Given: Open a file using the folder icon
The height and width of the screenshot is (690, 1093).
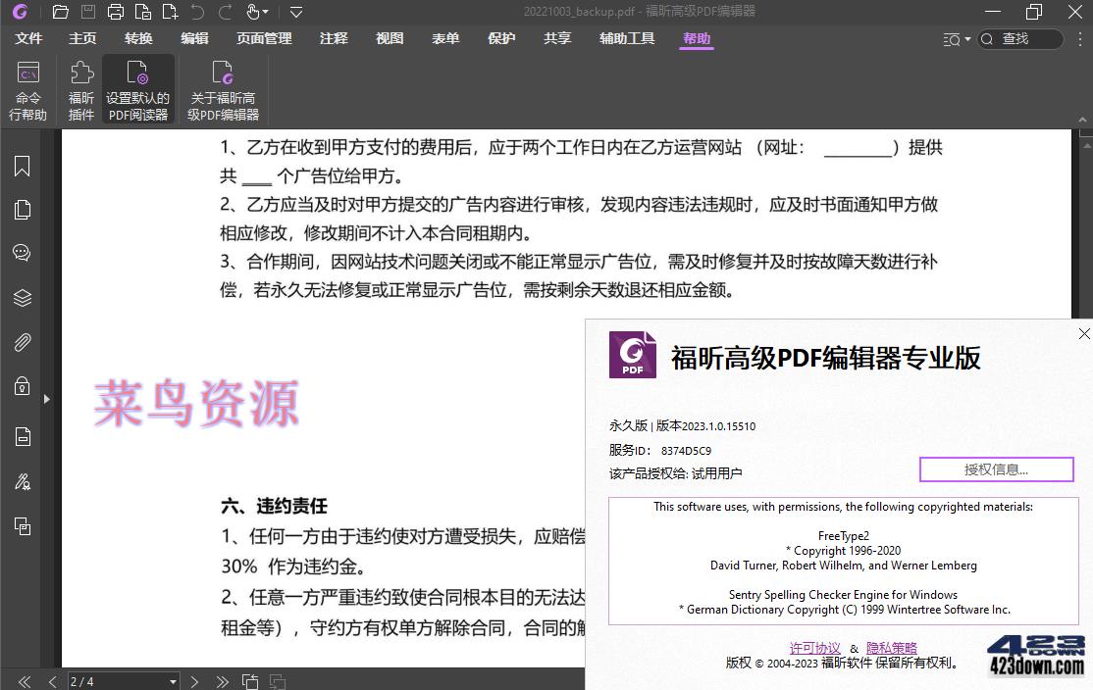Looking at the screenshot, I should tap(60, 12).
